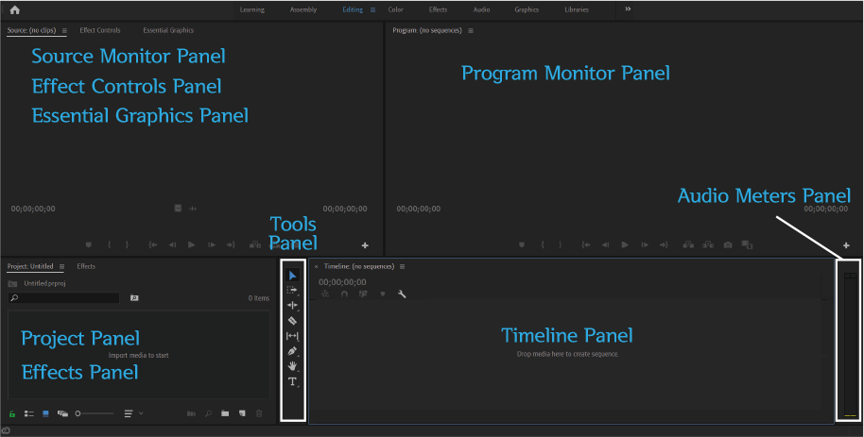Show more workspaces via double chevron
Image resolution: width=864 pixels, height=437 pixels.
click(628, 8)
